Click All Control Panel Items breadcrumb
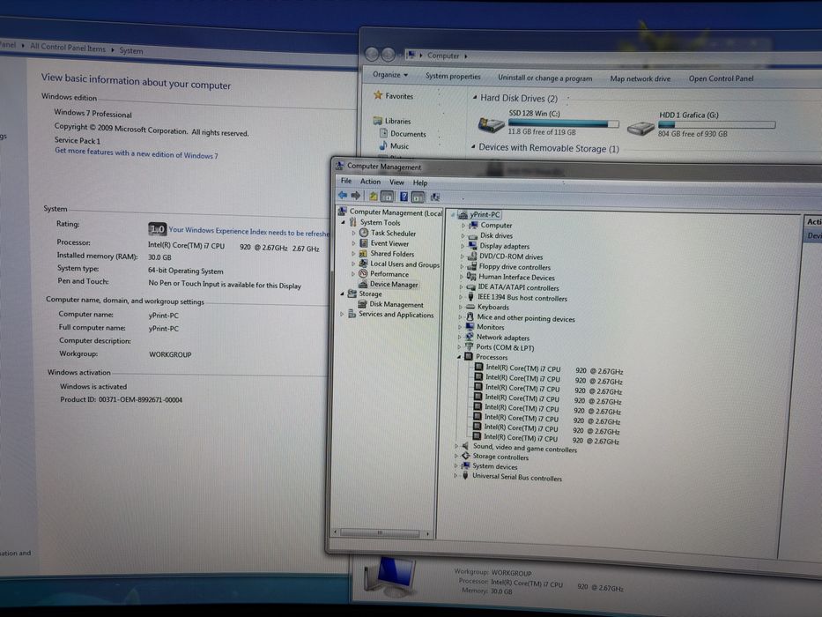This screenshot has width=822, height=617. (68, 48)
